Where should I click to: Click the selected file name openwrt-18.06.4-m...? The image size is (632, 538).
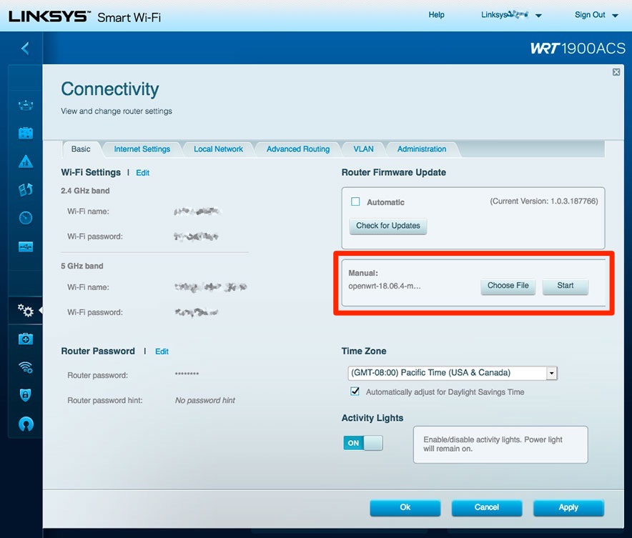(384, 287)
